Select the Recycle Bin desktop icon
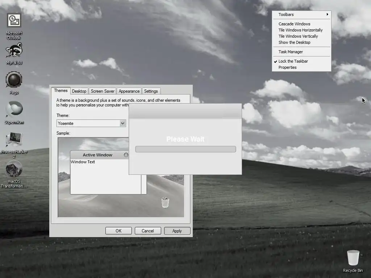This screenshot has height=278, width=371. click(x=353, y=261)
